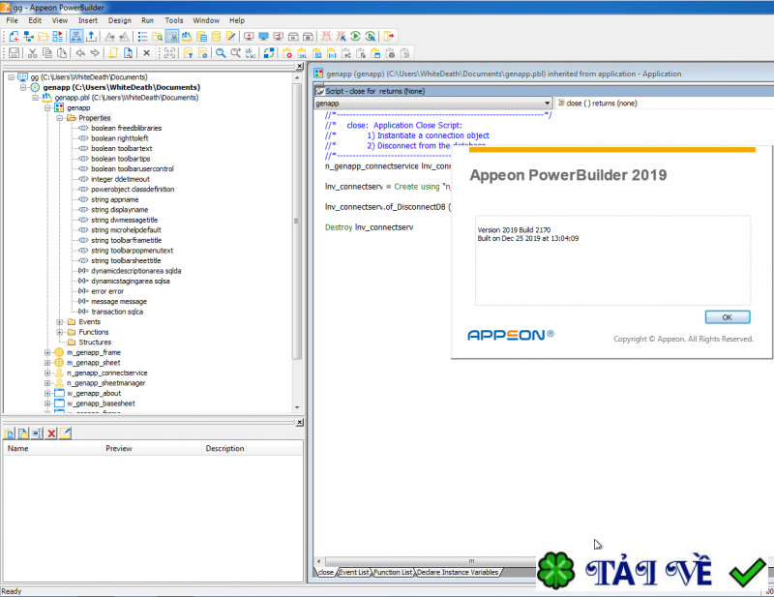Open Find using the magnifier icon
The image size is (774, 597).
(219, 51)
